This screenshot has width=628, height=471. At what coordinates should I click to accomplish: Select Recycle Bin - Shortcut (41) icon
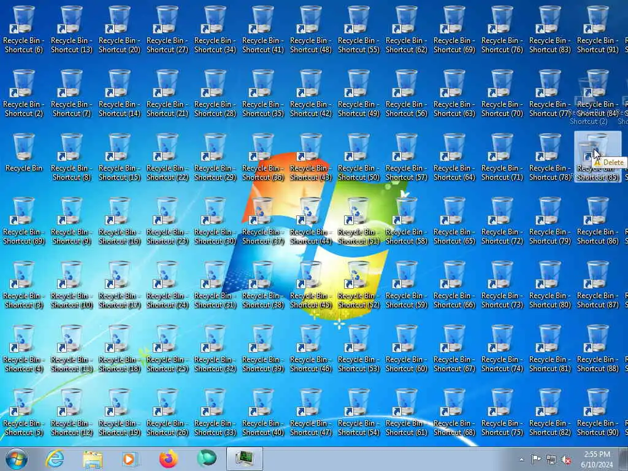(262, 30)
